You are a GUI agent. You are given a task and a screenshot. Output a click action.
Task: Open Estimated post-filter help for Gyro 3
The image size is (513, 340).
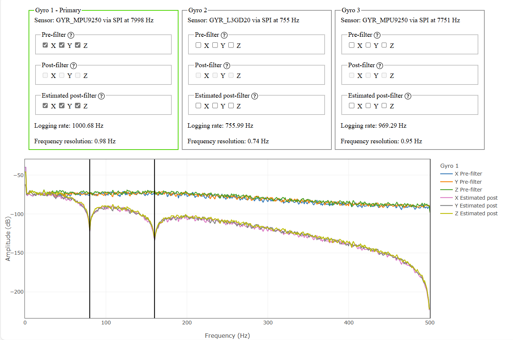pyautogui.click(x=408, y=95)
